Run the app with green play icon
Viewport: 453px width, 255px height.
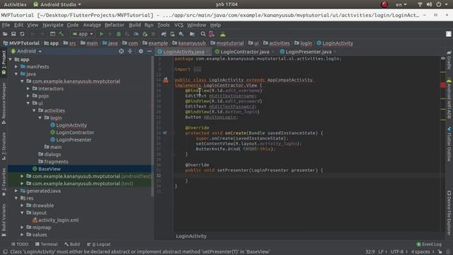(x=101, y=34)
